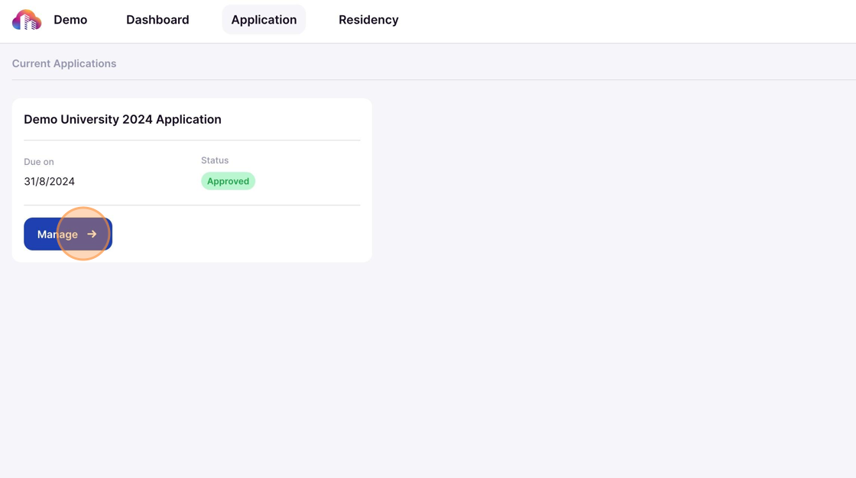Open the Dashboard section
Viewport: 856px width, 478px height.
pyautogui.click(x=157, y=19)
